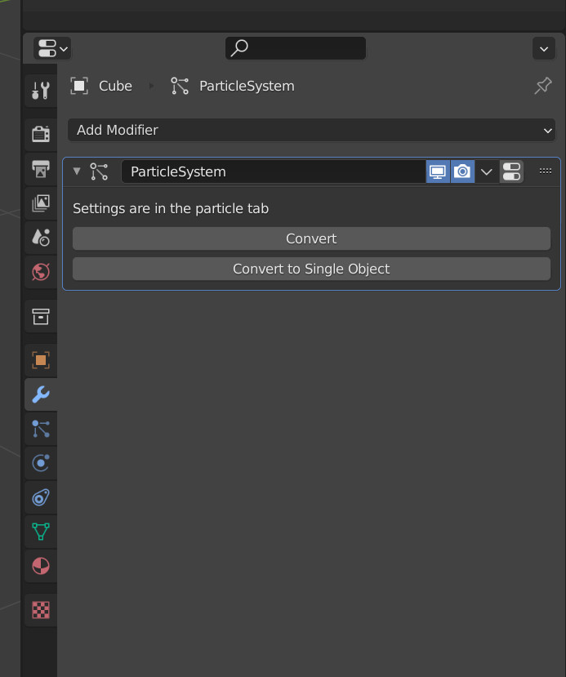Open the modifier extra options chevron
Screen dimensions: 566x677
pyautogui.click(x=487, y=171)
